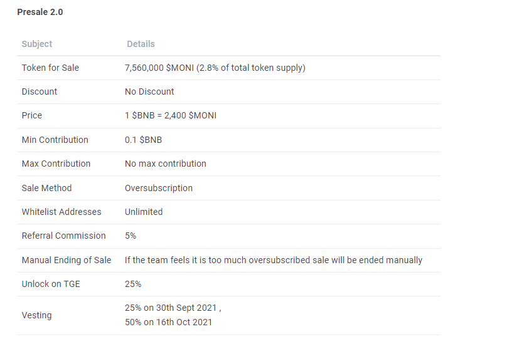Select the Discount row label

(40, 91)
